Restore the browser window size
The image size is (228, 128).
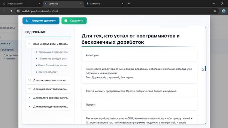pos(222,4)
